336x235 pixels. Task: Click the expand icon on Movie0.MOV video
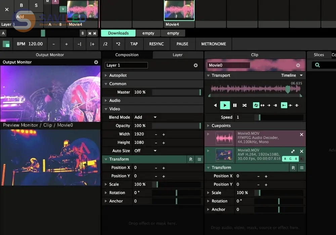coord(293,151)
